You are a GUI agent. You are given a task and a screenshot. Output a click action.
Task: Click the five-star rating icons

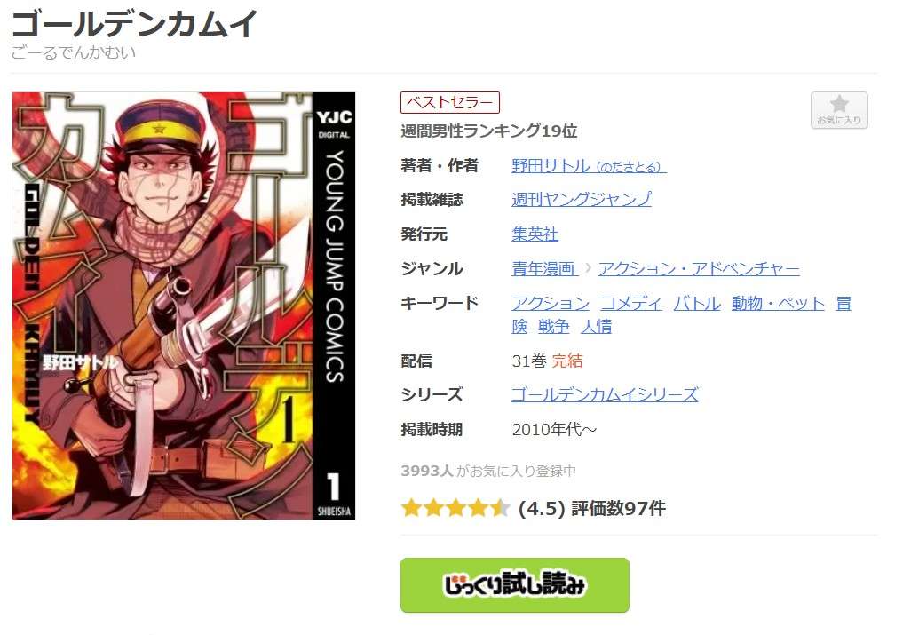[x=455, y=508]
